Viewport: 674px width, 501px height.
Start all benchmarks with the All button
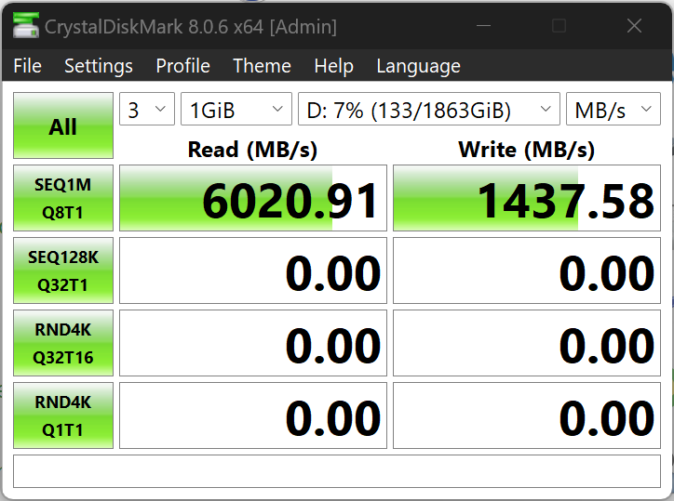(x=63, y=126)
